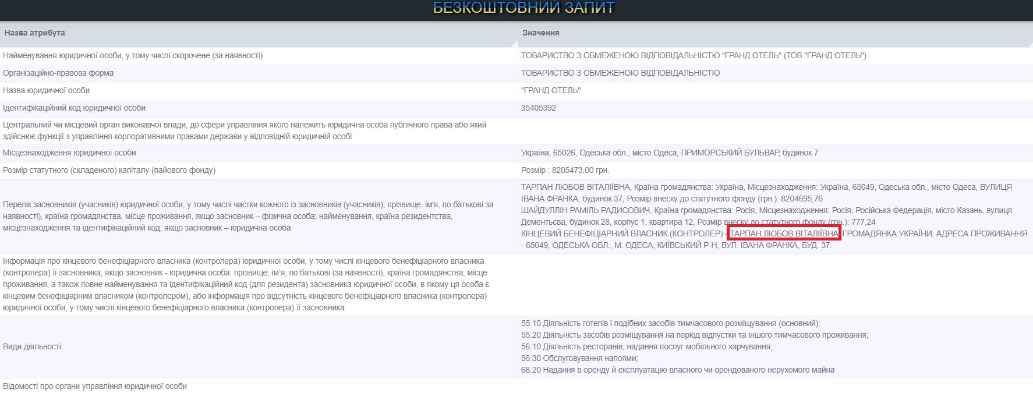Click "Відомості про органи управління" row label
Viewport: 1033px width, 393px height.
click(95, 386)
